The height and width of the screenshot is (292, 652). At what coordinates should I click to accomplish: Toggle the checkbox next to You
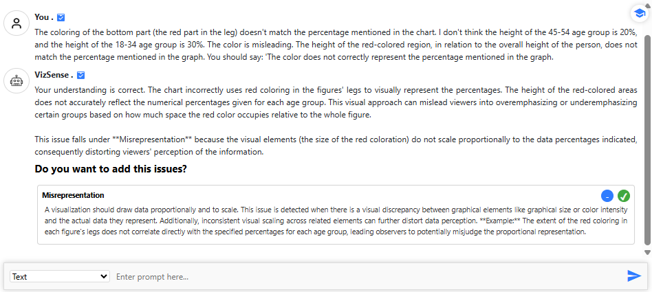point(61,17)
